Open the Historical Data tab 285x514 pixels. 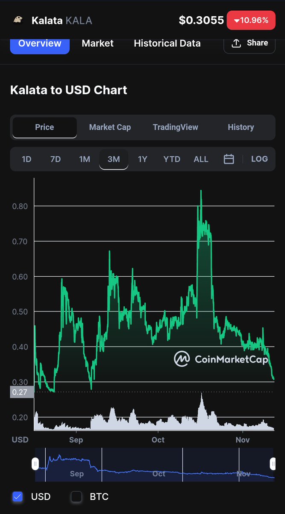pyautogui.click(x=167, y=43)
